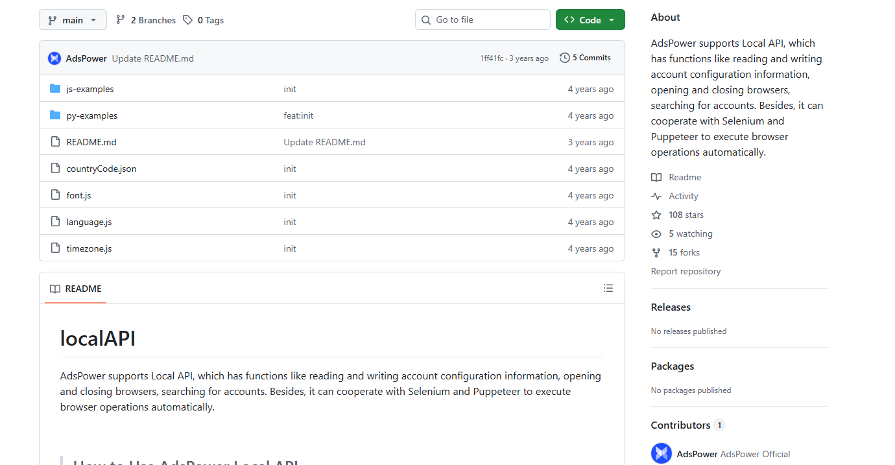View the 2 Branches link
The height and width of the screenshot is (465, 895).
(x=146, y=20)
